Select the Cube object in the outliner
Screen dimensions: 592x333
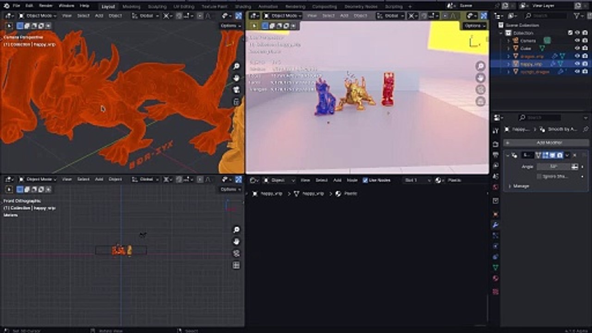(x=525, y=48)
